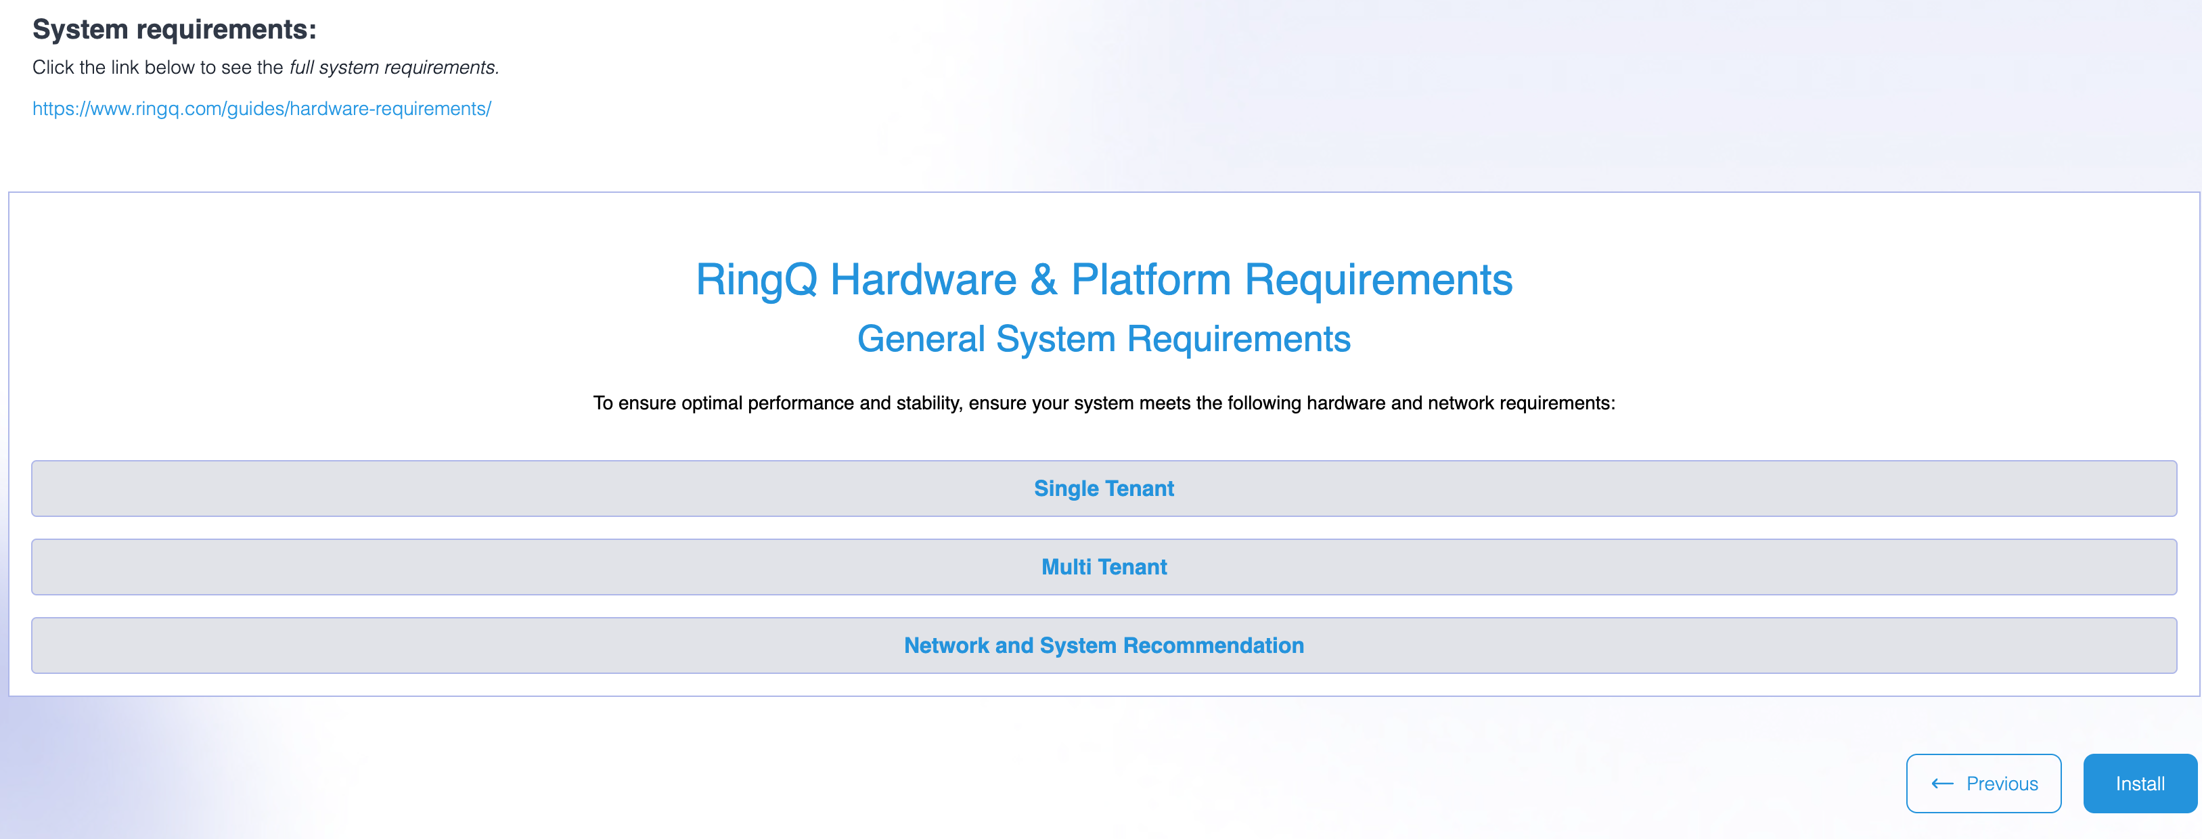Open the Multi Tenant requirements accordion

coord(1104,566)
